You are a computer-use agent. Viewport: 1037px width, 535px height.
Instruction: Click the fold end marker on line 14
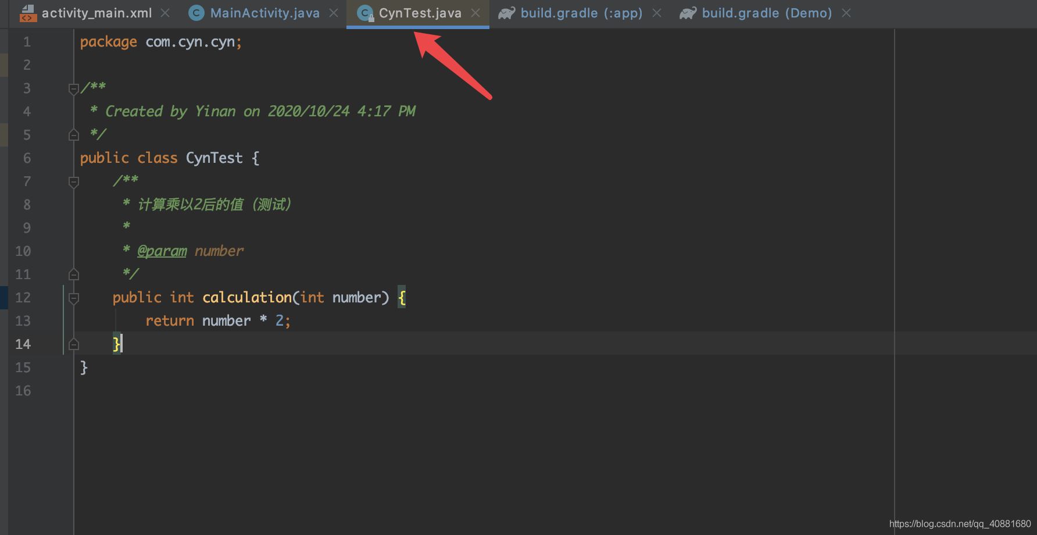pyautogui.click(x=74, y=344)
